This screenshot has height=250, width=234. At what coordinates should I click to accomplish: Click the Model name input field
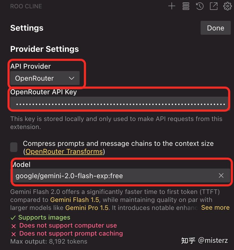112,176
